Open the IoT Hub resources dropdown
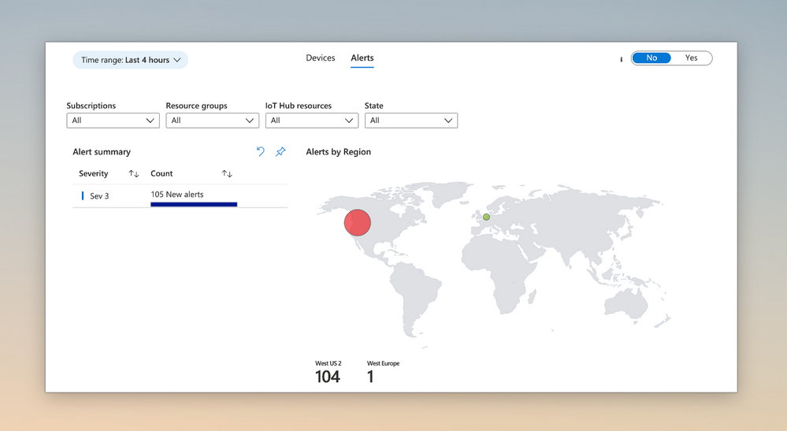Image resolution: width=787 pixels, height=431 pixels. click(312, 121)
